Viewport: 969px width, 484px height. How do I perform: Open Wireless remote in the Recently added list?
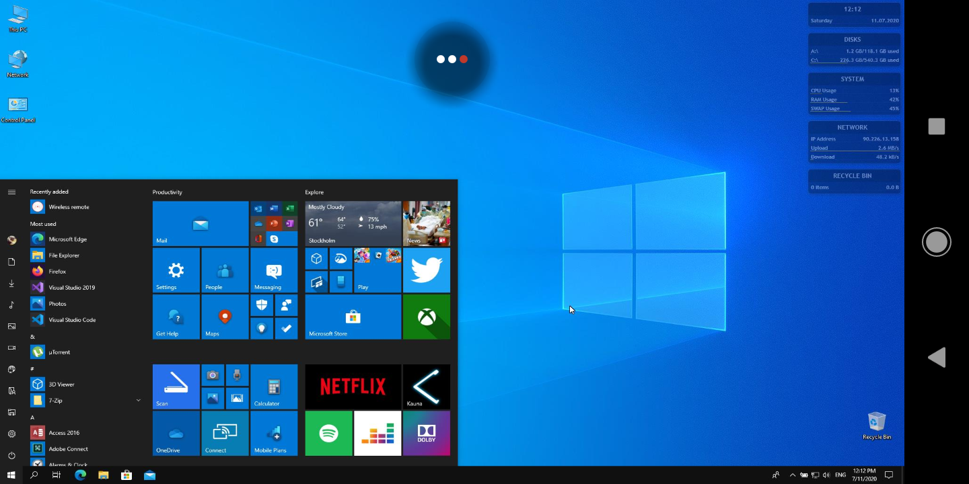(86, 207)
